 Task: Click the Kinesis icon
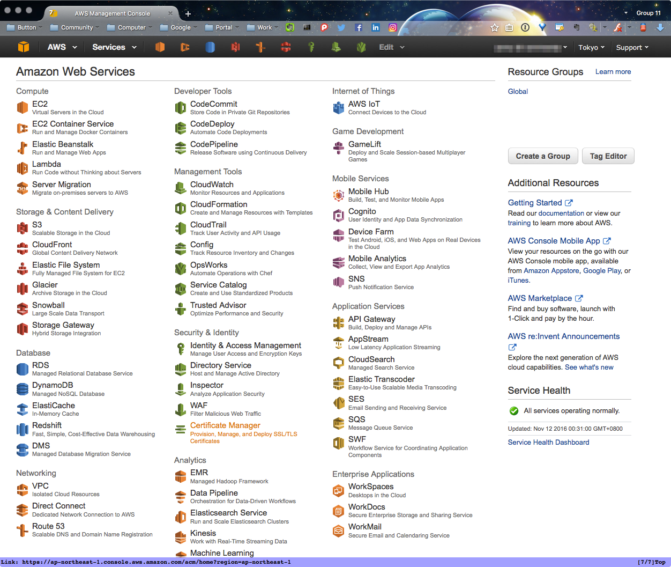point(180,537)
